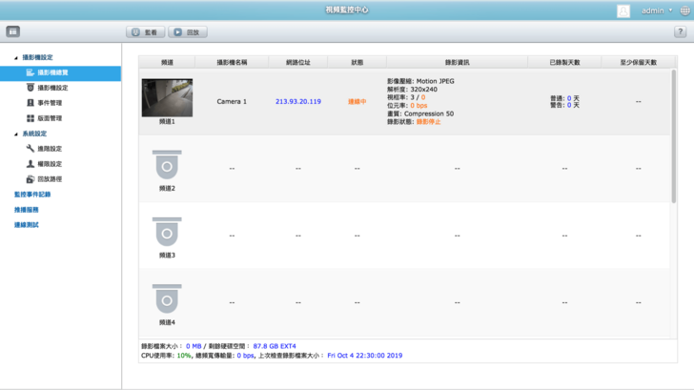Toggle the sidebar panel icon at top left

coord(13,31)
